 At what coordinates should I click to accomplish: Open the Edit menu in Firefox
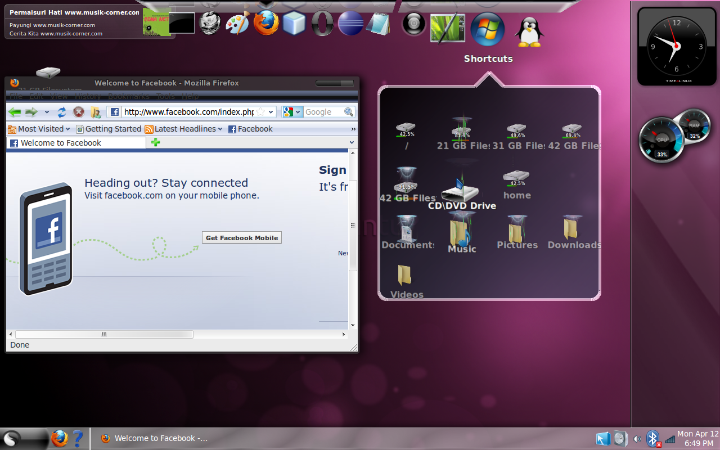[x=36, y=96]
